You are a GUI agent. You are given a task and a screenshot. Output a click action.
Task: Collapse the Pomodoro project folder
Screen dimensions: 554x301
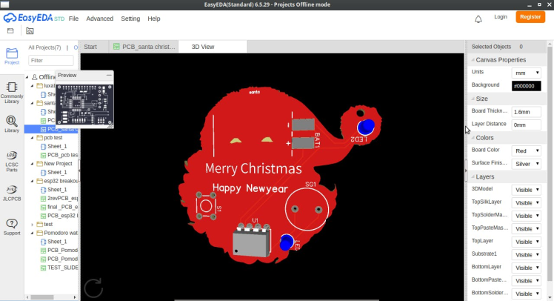pos(34,233)
